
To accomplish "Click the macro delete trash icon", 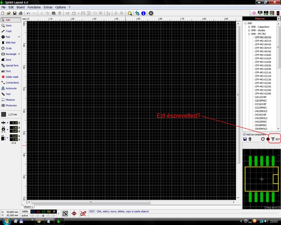I will (x=250, y=139).
